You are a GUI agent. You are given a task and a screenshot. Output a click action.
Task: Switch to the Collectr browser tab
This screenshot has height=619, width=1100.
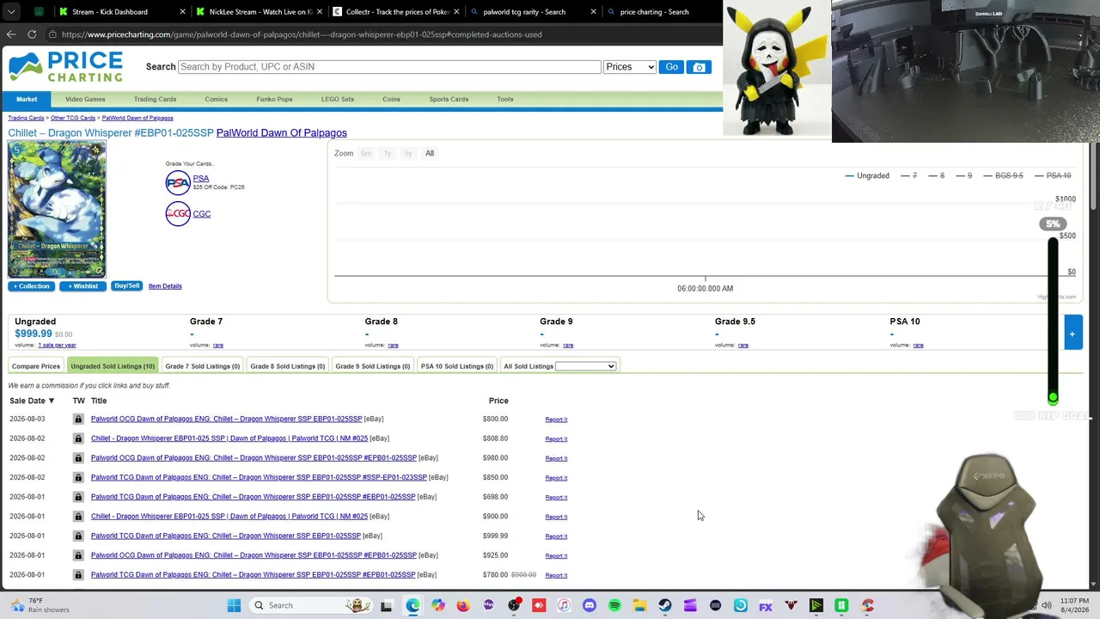pyautogui.click(x=398, y=12)
